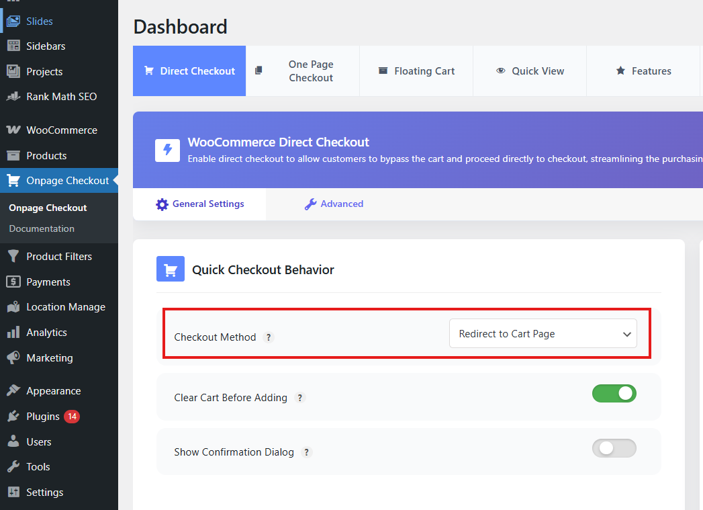
Task: Click the Checkout Method label
Action: (215, 337)
